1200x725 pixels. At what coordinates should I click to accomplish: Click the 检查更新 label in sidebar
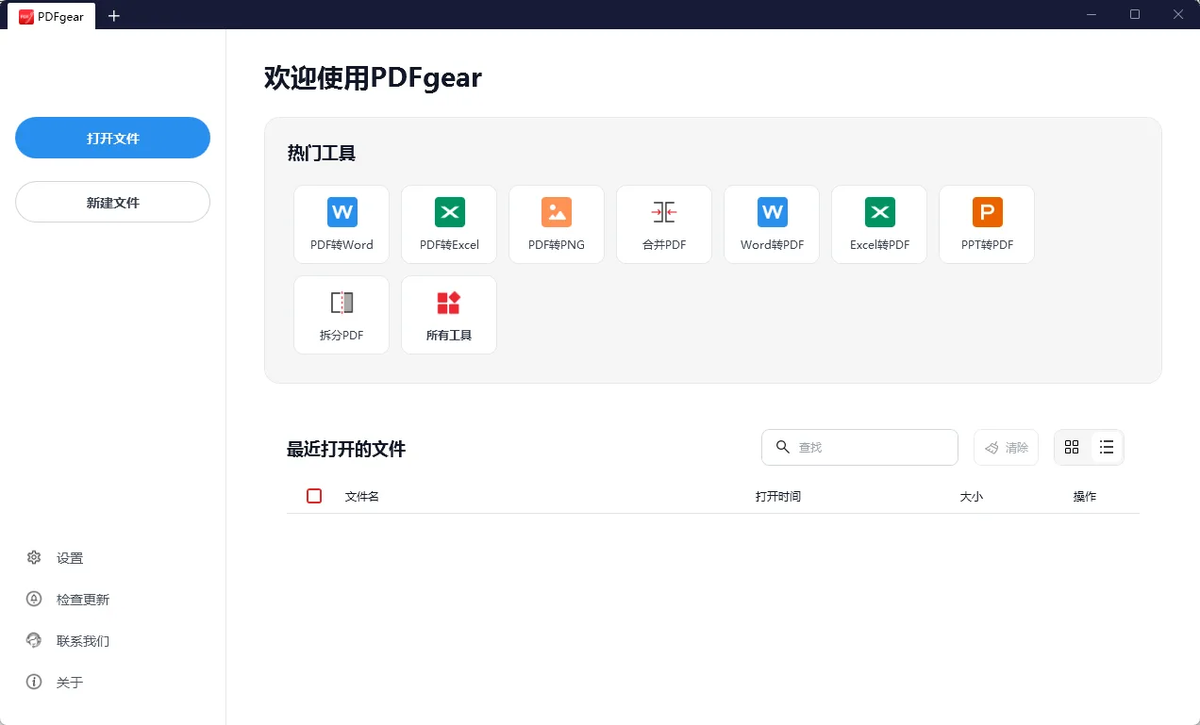[x=83, y=600]
